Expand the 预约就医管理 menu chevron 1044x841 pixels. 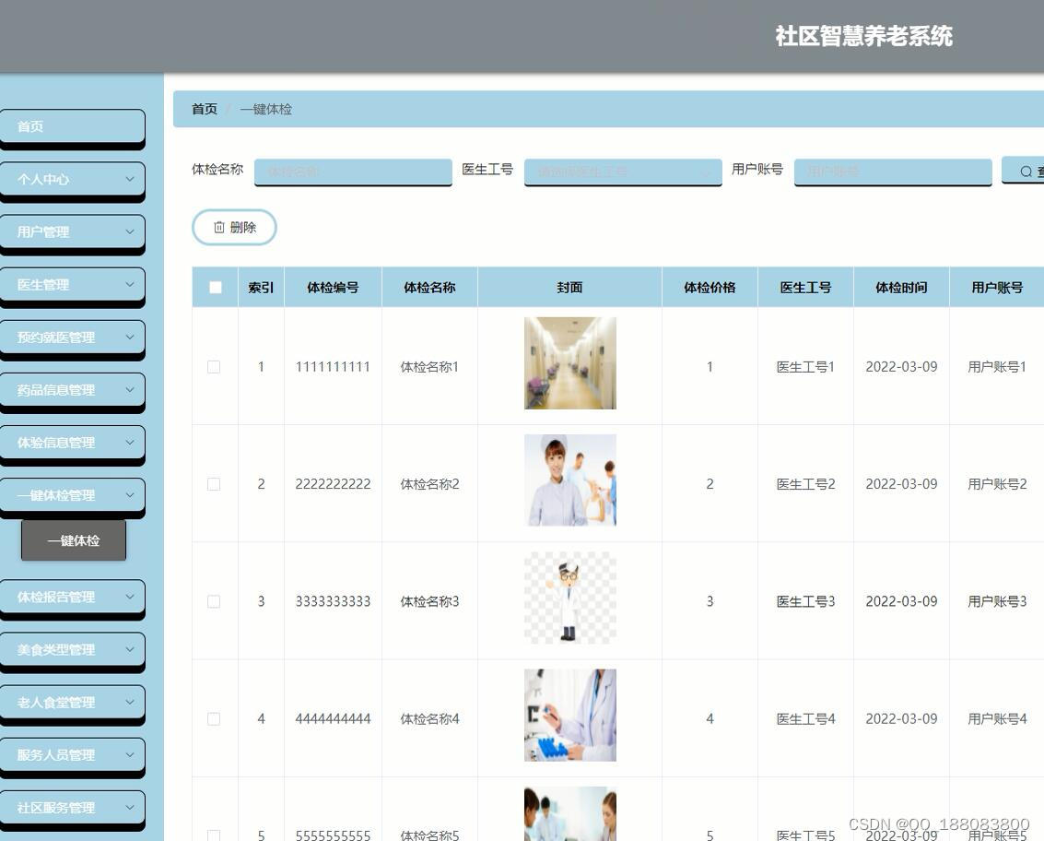coord(130,338)
